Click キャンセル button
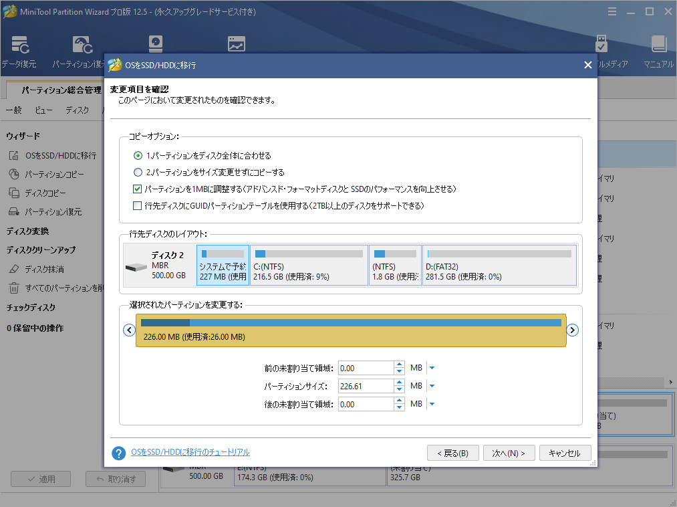The image size is (677, 507). [565, 453]
